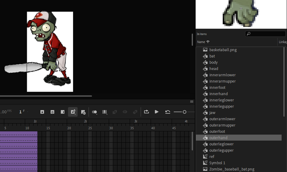Click the library panel vertical scrollbar

(284, 82)
